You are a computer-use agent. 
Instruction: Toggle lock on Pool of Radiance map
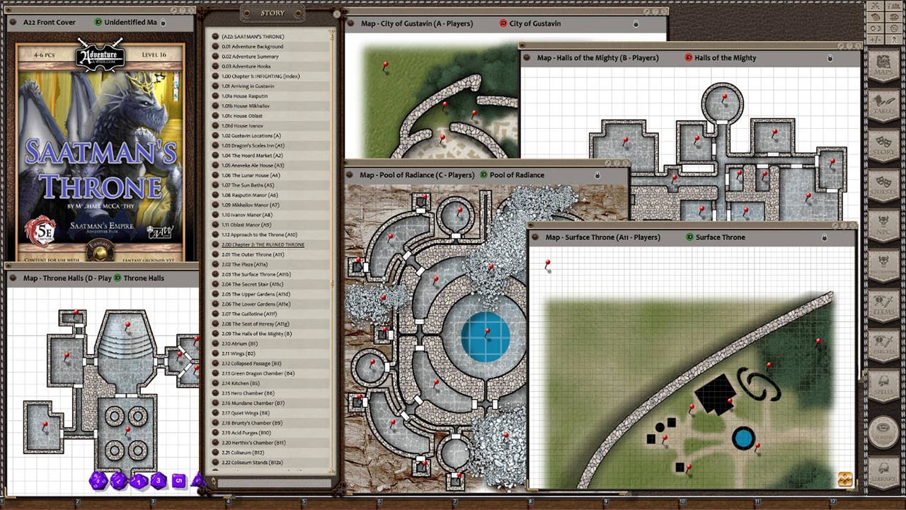tap(597, 175)
